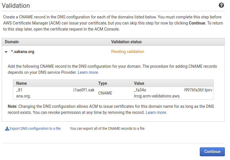Collapse the *.sakana.org domain row

(6, 52)
